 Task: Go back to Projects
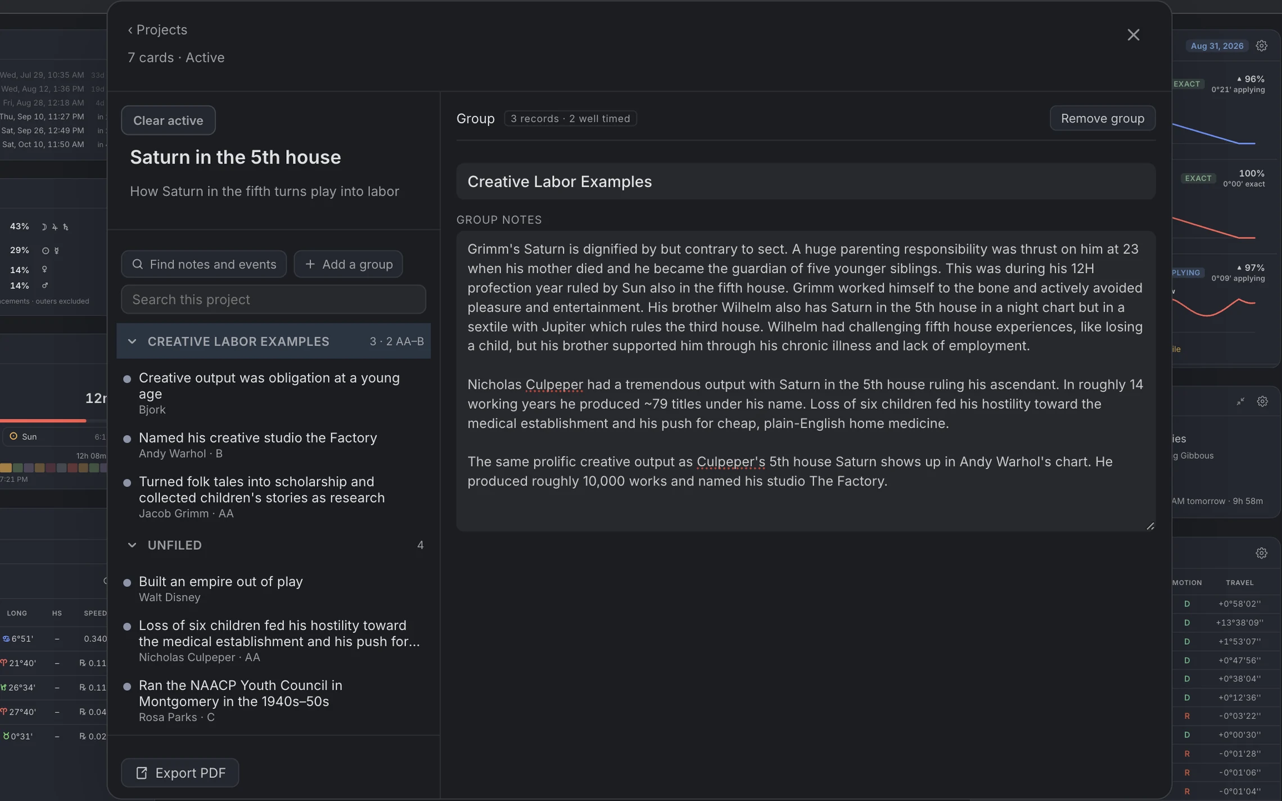coord(157,29)
